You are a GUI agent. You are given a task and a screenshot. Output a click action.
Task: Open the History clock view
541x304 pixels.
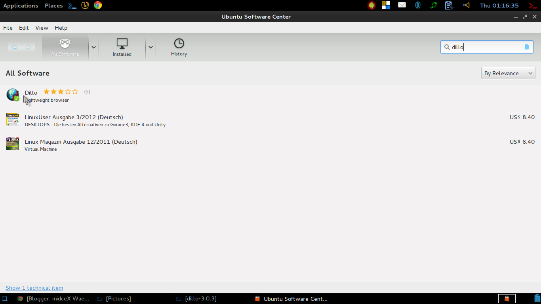179,47
